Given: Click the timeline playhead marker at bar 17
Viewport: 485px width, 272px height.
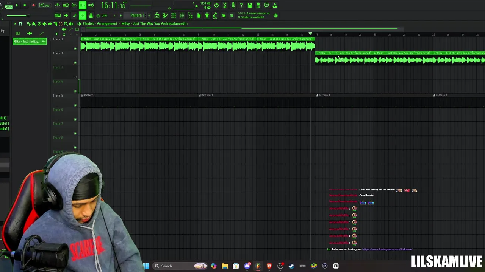Looking at the screenshot, I should (x=310, y=34).
